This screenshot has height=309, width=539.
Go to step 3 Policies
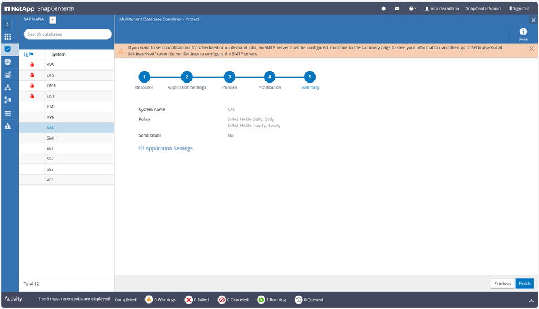pos(229,77)
